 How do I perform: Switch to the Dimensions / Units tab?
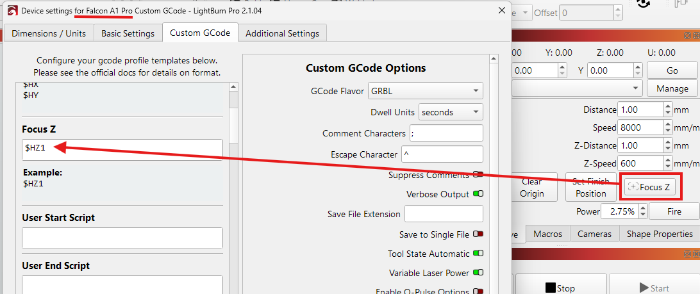click(x=49, y=33)
